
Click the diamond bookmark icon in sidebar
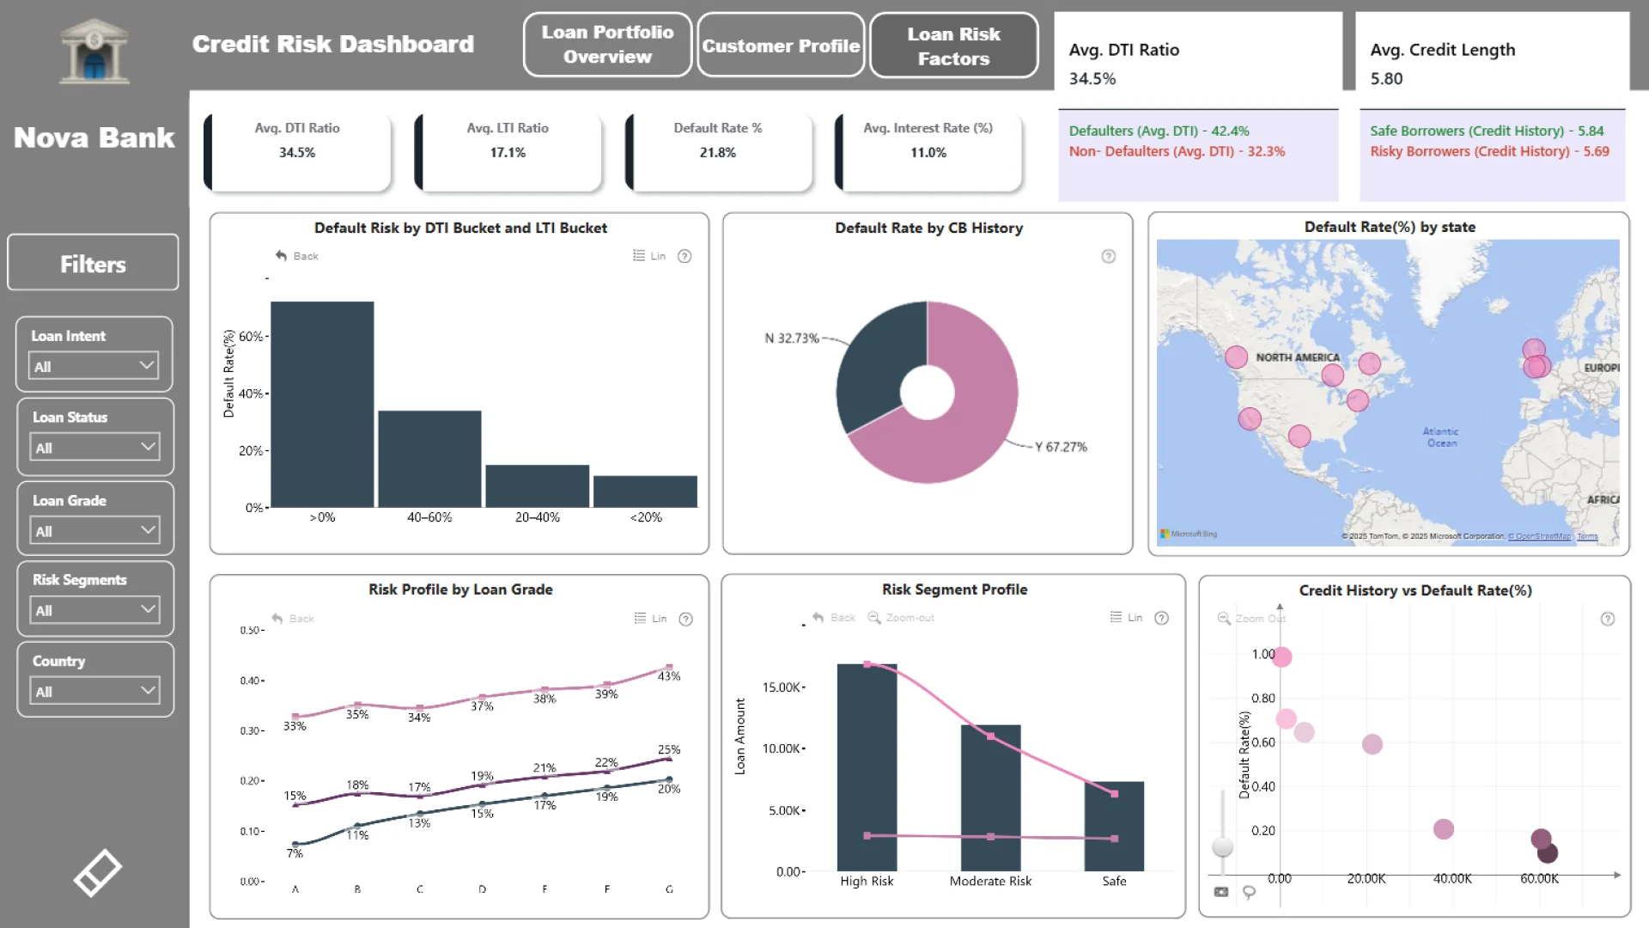coord(97,873)
